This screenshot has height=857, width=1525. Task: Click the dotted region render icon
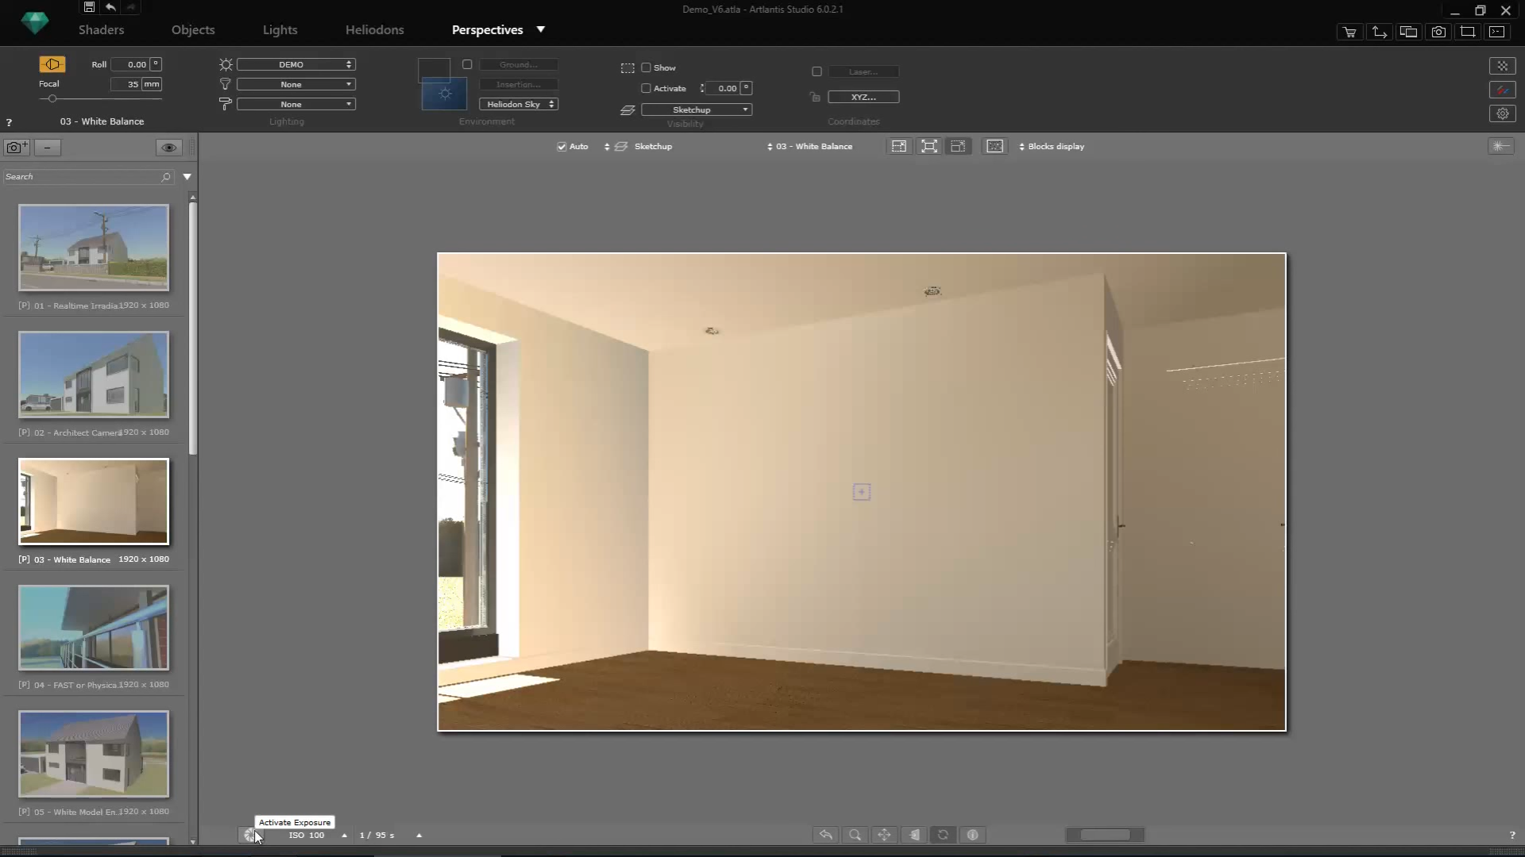tap(994, 147)
